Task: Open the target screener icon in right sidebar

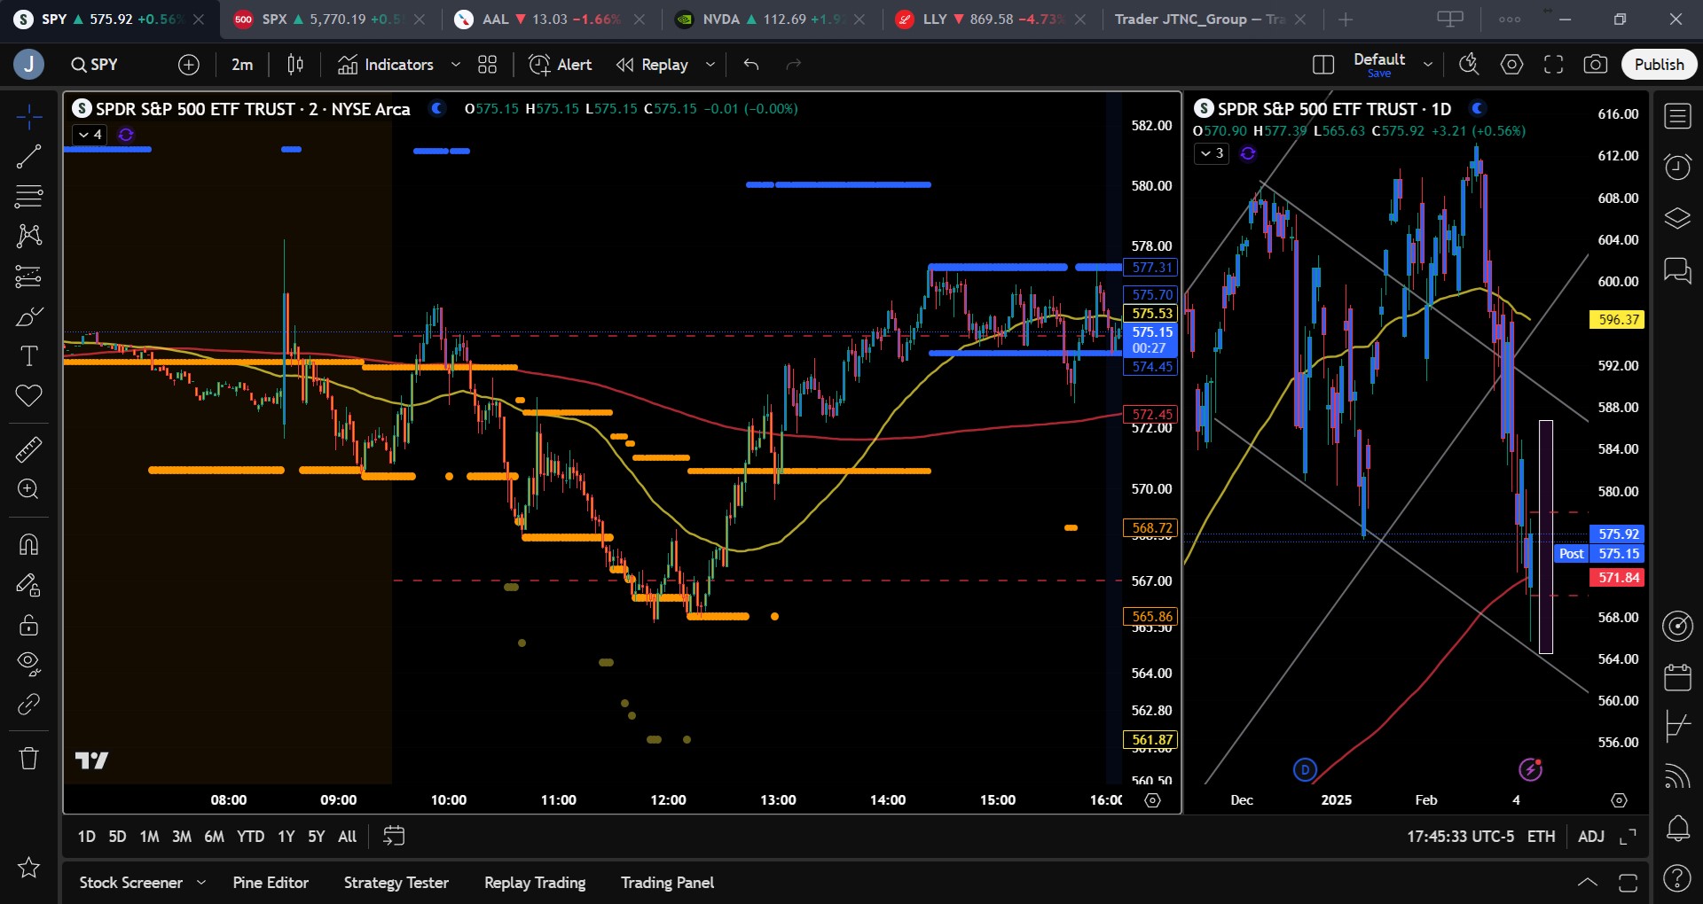Action: click(x=1677, y=626)
